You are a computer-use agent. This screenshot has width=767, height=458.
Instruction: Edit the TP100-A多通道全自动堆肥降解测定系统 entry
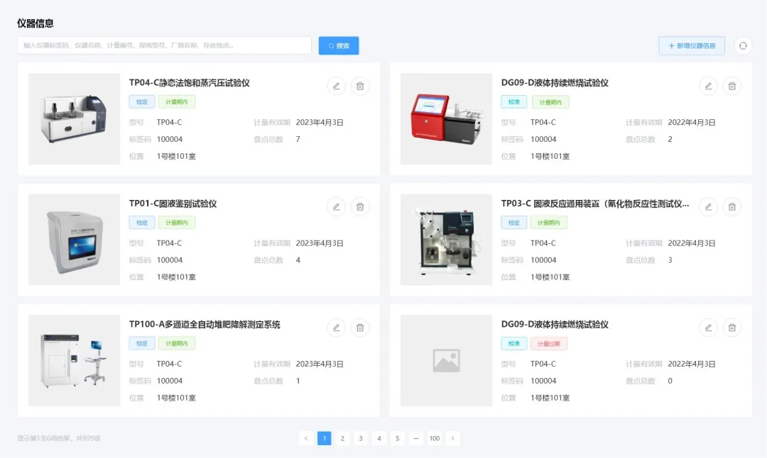click(336, 327)
